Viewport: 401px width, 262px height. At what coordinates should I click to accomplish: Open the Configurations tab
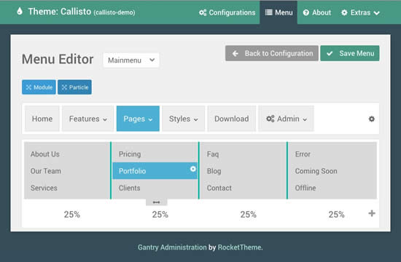click(227, 12)
